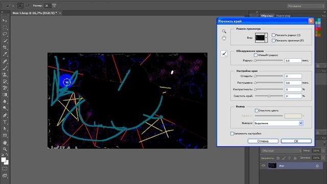Screen dimensions: 327x184
Task: Select the Brush tool in the toolbox
Action: [5, 68]
